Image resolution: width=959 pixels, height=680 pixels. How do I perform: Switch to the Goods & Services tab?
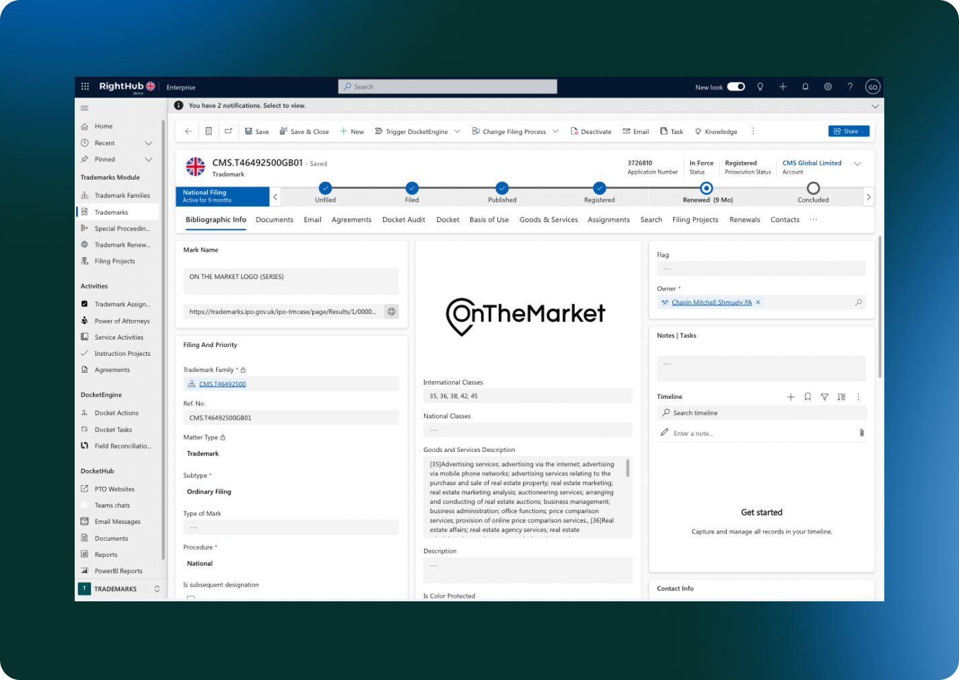click(x=548, y=219)
